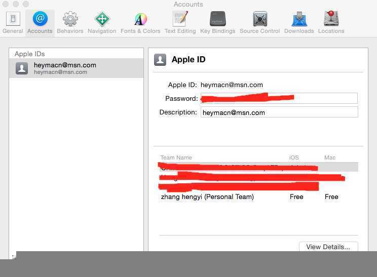Image resolution: width=377 pixels, height=277 pixels.
Task: Click the Mac column header
Action: click(x=330, y=157)
